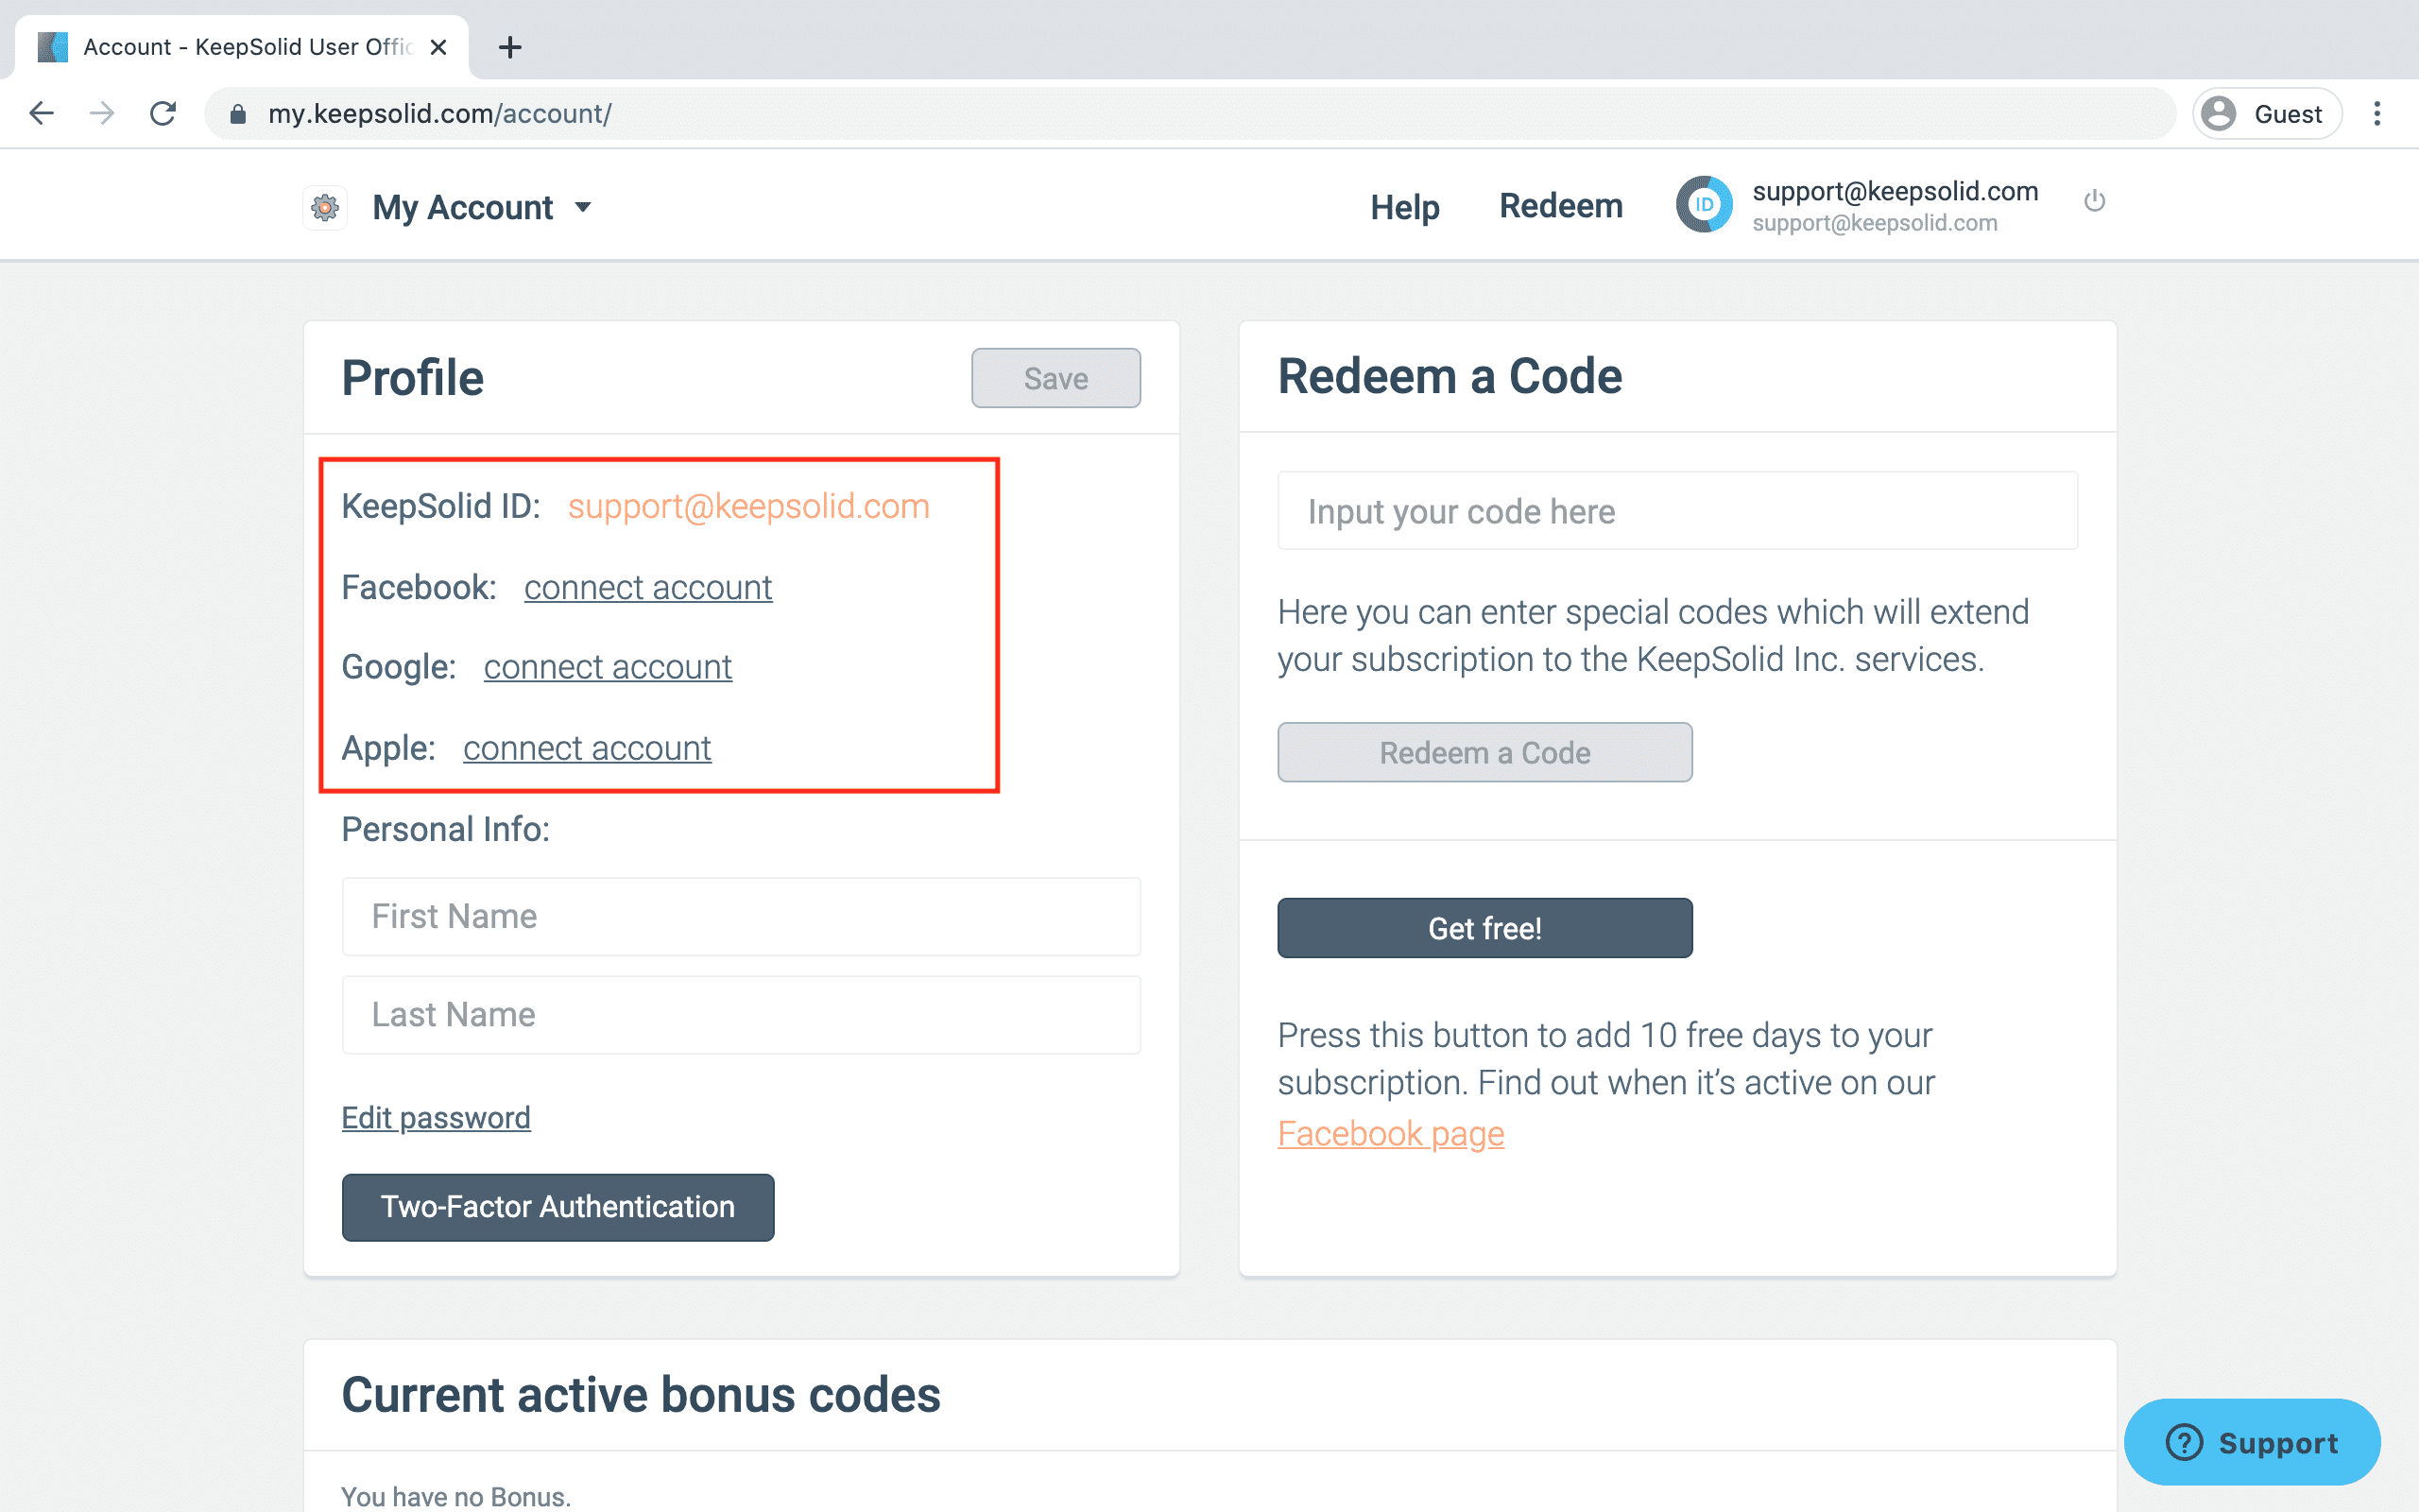Click the Two-Factor Authentication button

558,1207
